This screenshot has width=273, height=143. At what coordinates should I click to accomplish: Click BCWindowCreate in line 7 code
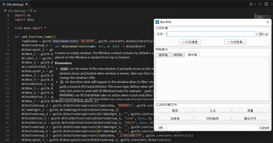pyautogui.click(x=65, y=41)
